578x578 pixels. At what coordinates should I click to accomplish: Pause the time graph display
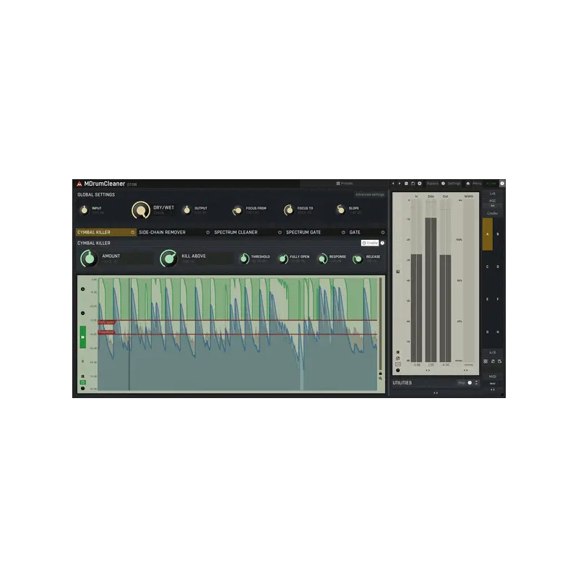point(82,376)
